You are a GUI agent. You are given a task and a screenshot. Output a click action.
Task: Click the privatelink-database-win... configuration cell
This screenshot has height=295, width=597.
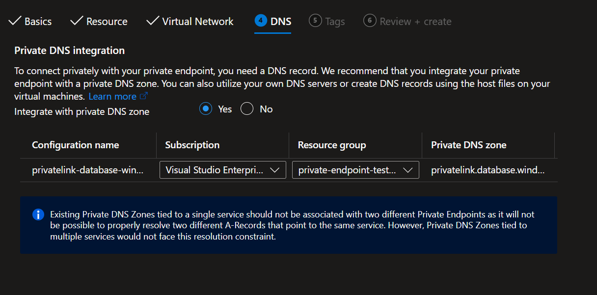tap(88, 170)
